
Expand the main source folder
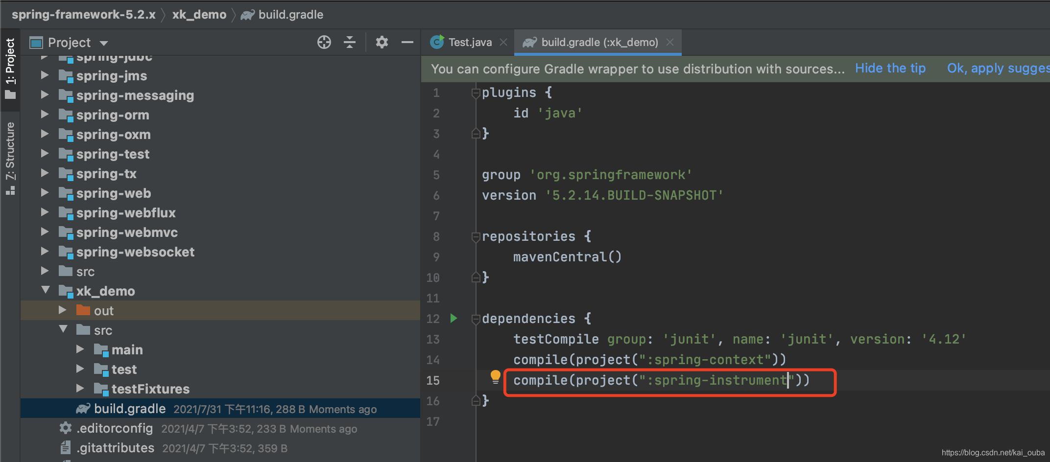click(x=80, y=349)
